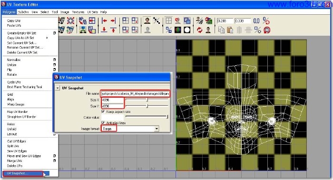Align UVs down with red down-arrow icon
This screenshot has width=333, height=180.
tap(104, 30)
